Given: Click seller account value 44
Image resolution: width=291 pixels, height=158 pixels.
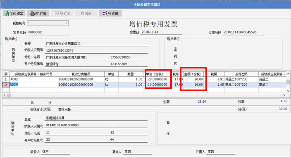Looking at the screenshot, I should (x=112, y=139).
